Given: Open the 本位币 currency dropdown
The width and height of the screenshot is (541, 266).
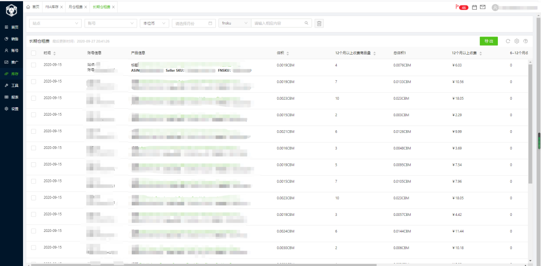Looking at the screenshot, I should (154, 24).
